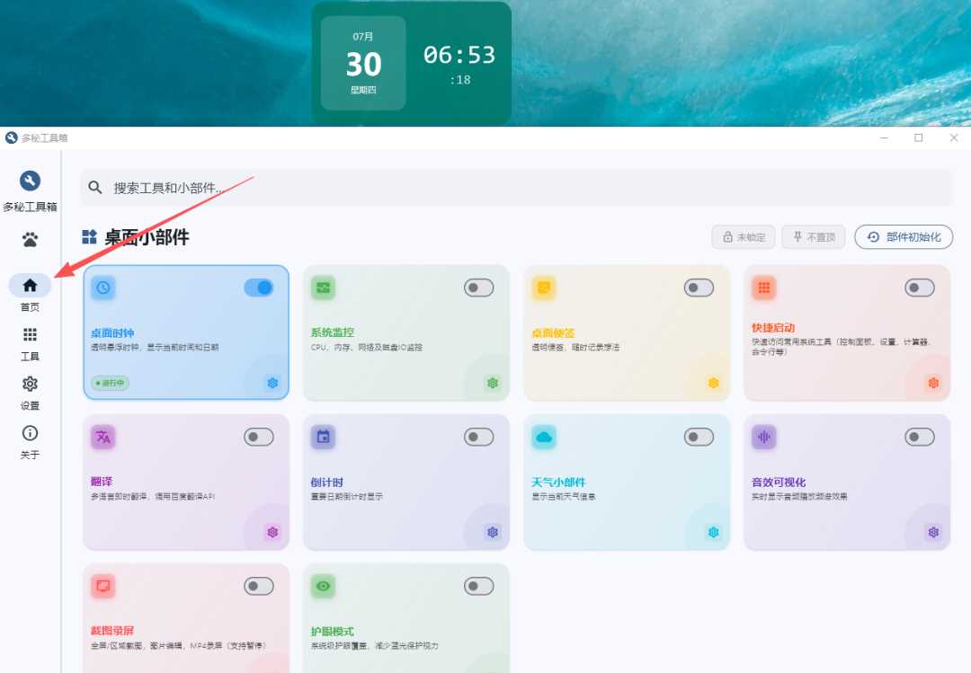This screenshot has width=971, height=673.
Task: Open 设置 settings in sidebar
Action: point(30,394)
